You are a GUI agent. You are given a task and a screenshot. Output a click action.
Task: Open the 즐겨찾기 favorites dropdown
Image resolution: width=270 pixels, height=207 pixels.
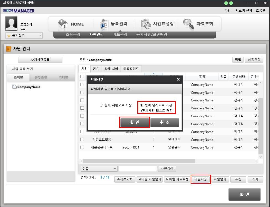point(24,36)
